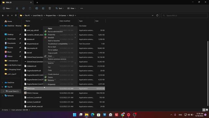Image resolution: width=209 pixels, height=118 pixels.
Task: Collapse the This PC tree node
Action: 2,87
